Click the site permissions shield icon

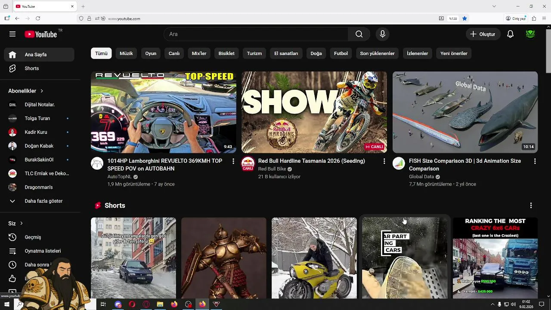(x=81, y=19)
